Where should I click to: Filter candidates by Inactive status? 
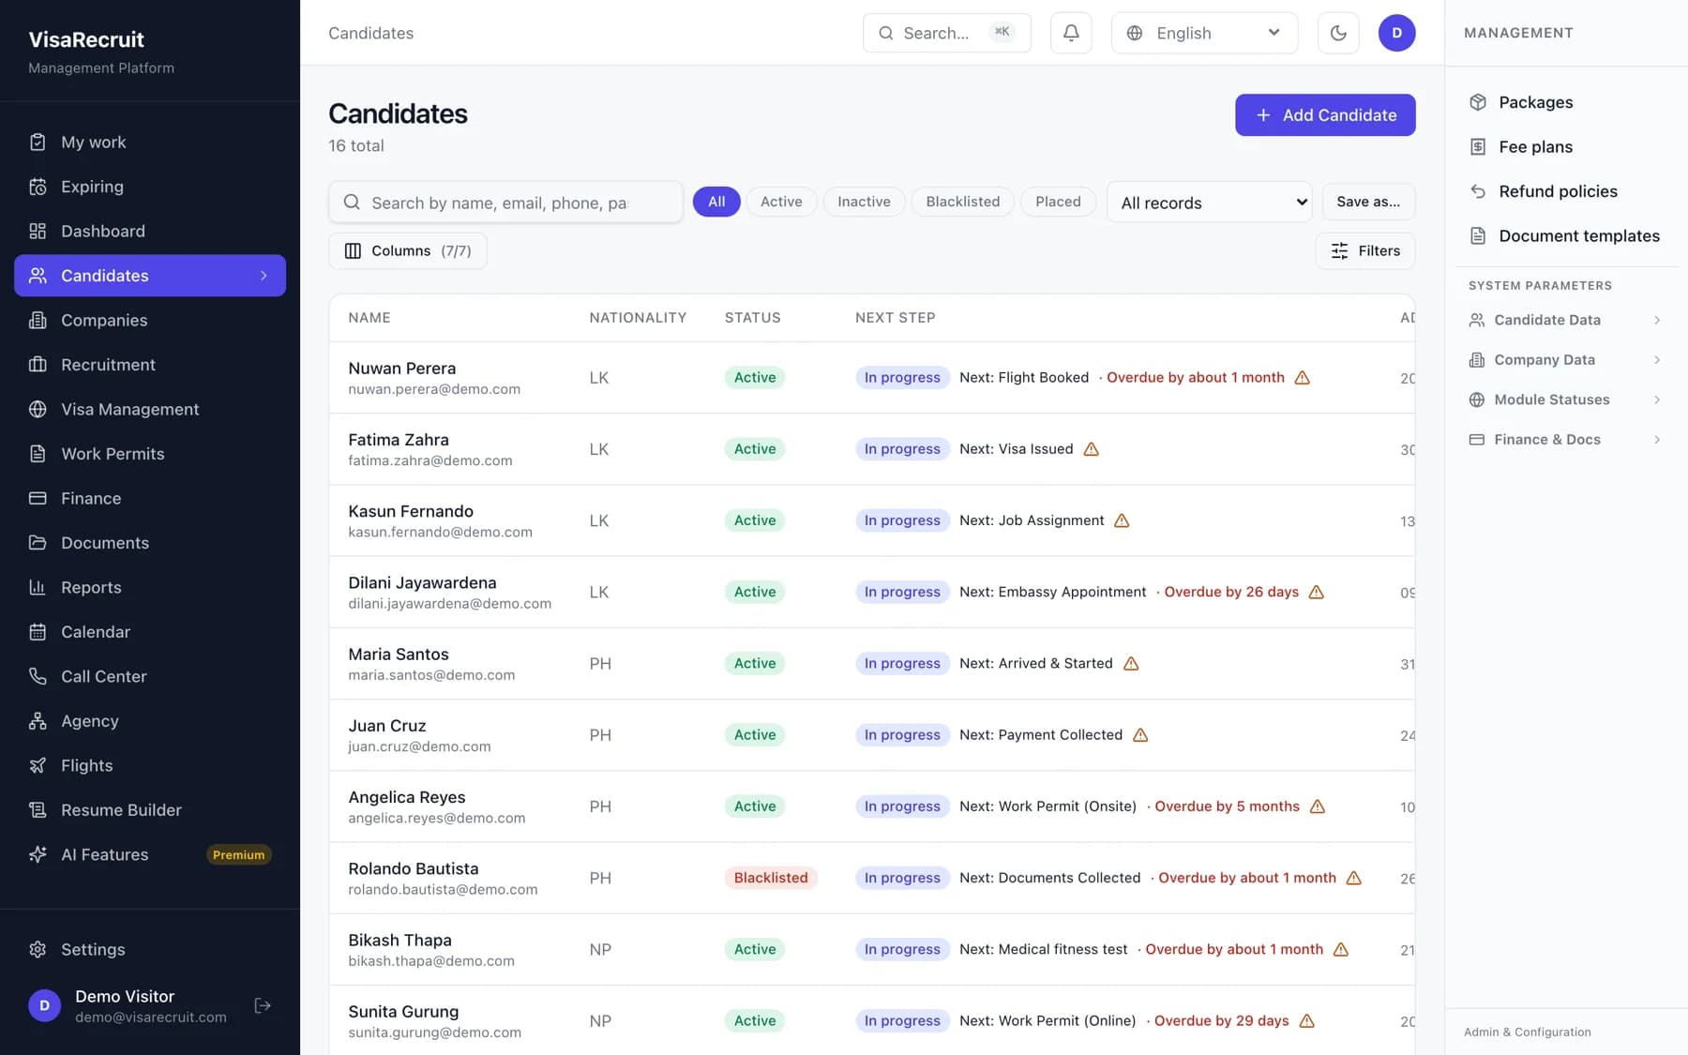click(x=864, y=202)
